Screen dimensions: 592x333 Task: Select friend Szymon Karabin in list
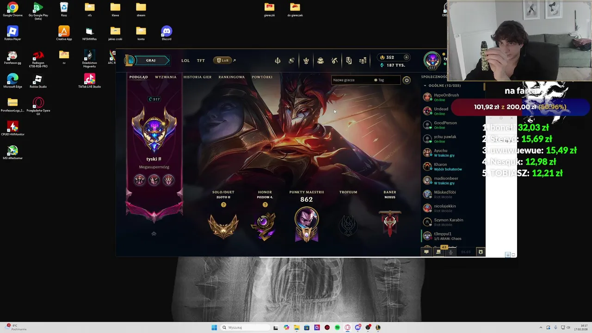pos(452,222)
